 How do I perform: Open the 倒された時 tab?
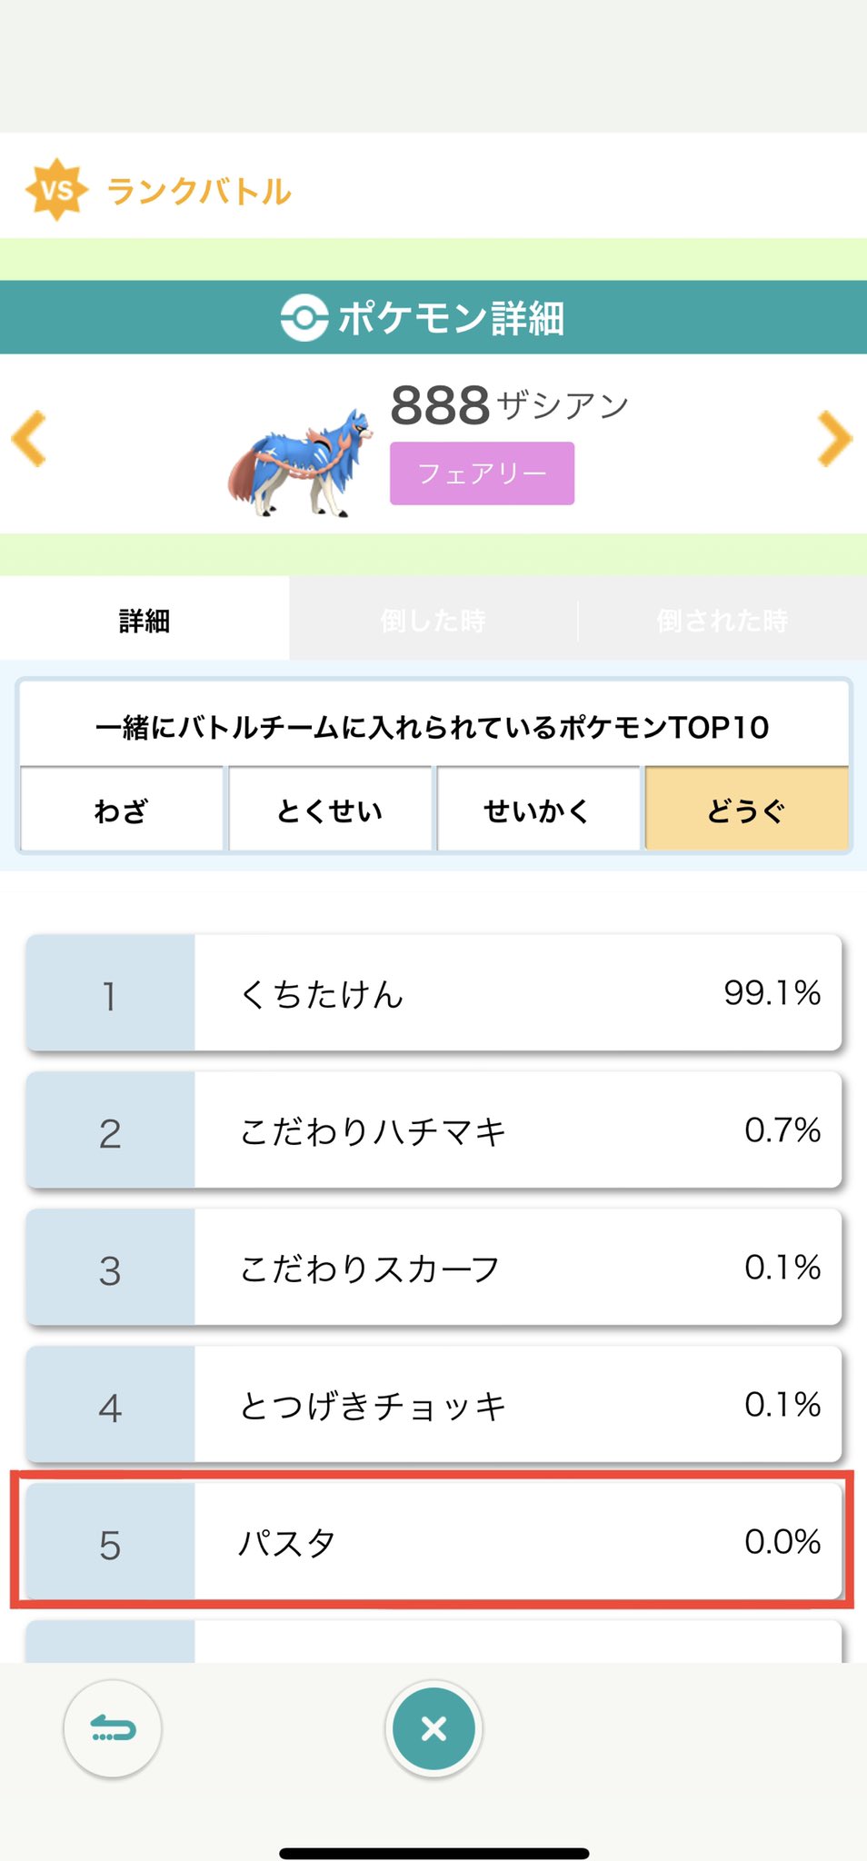pos(722,621)
